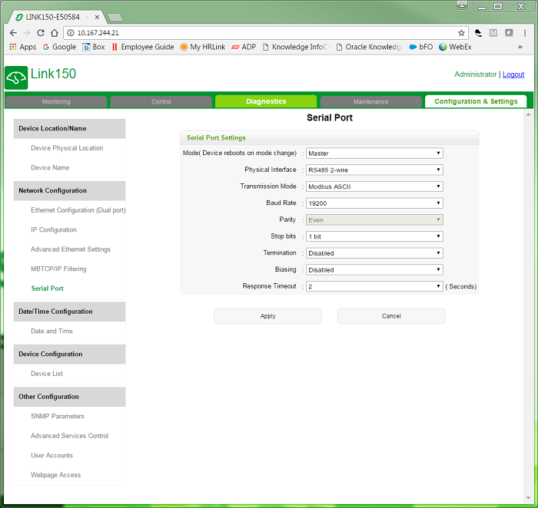Show more bookmarks with the chevron

coord(520,47)
